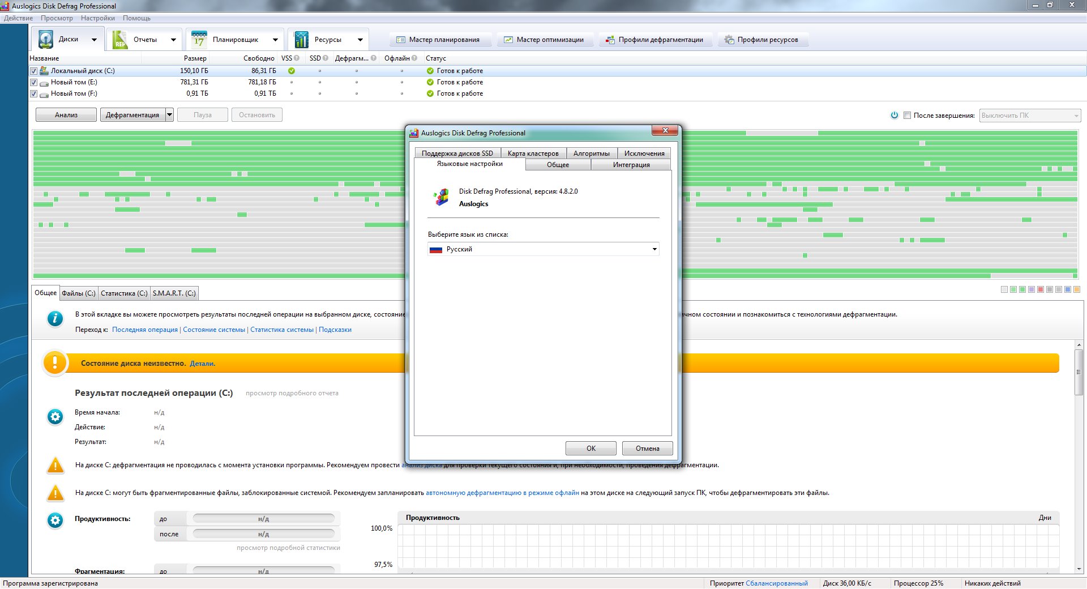Open the Настройки menu
The image size is (1087, 589).
click(98, 18)
